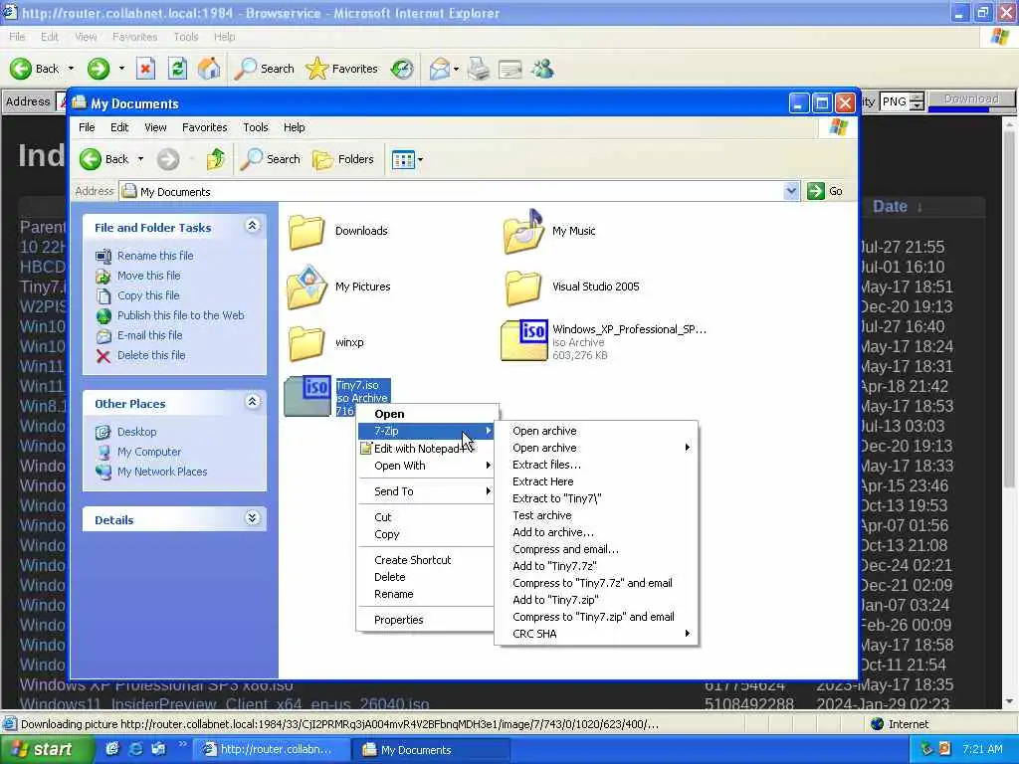The height and width of the screenshot is (764, 1019).
Task: Collapse the File and Folder Tasks panel
Action: [252, 226]
